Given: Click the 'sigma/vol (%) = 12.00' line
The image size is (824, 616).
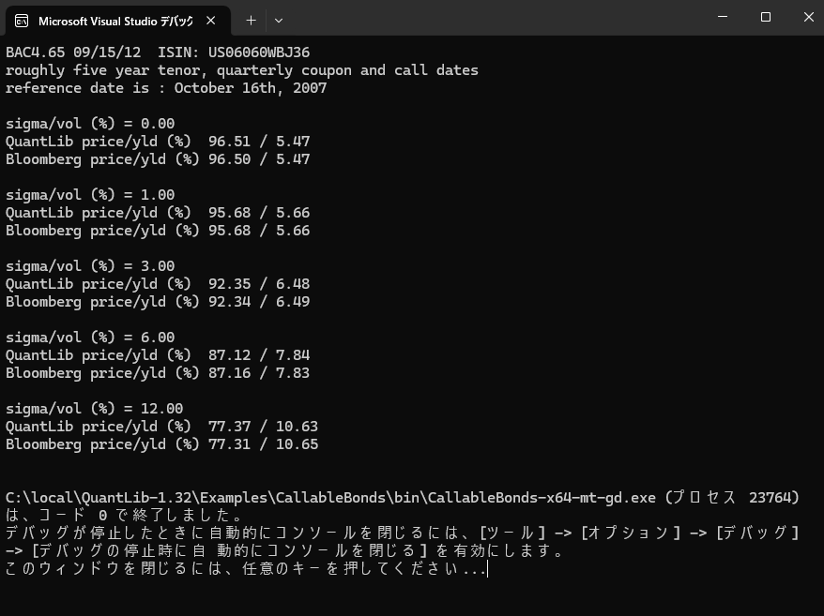Looking at the screenshot, I should click(94, 409).
